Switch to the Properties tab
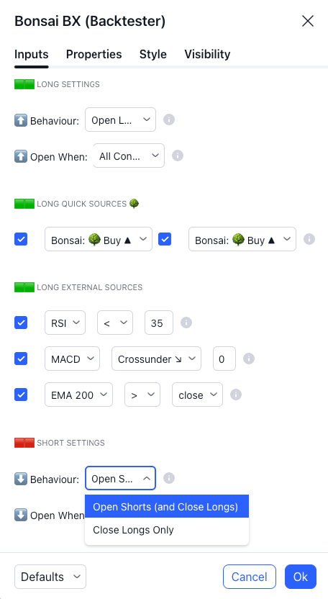The image size is (328, 599). coord(94,54)
